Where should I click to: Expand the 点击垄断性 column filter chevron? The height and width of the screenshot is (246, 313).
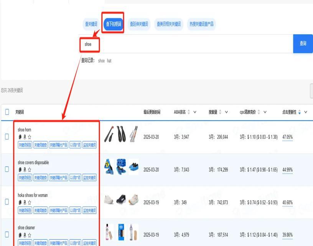(x=306, y=112)
